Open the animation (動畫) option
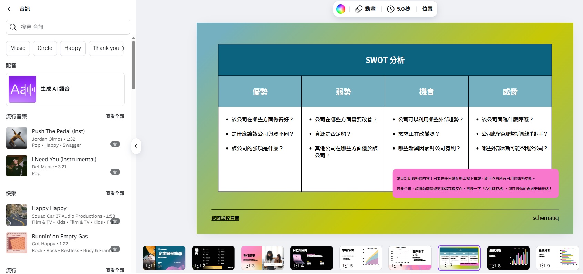 [366, 9]
